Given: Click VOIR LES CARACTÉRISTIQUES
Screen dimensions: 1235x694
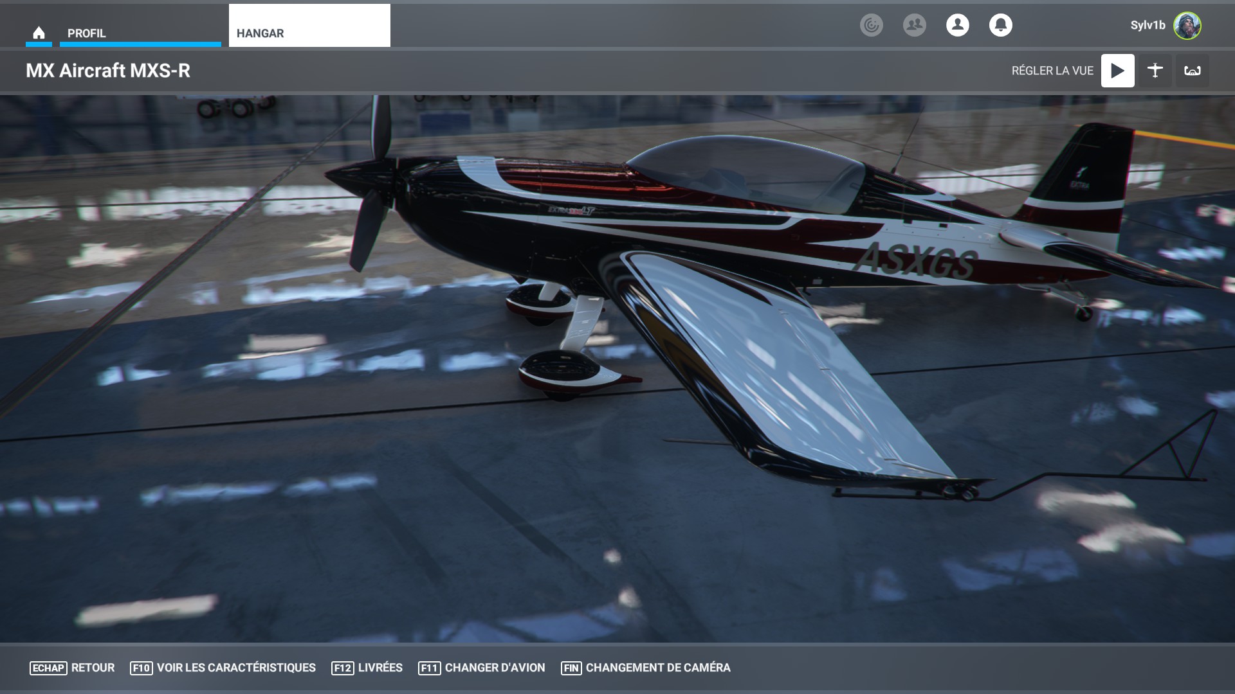Looking at the screenshot, I should (236, 668).
